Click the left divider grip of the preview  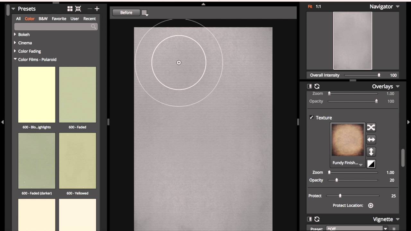click(x=108, y=122)
